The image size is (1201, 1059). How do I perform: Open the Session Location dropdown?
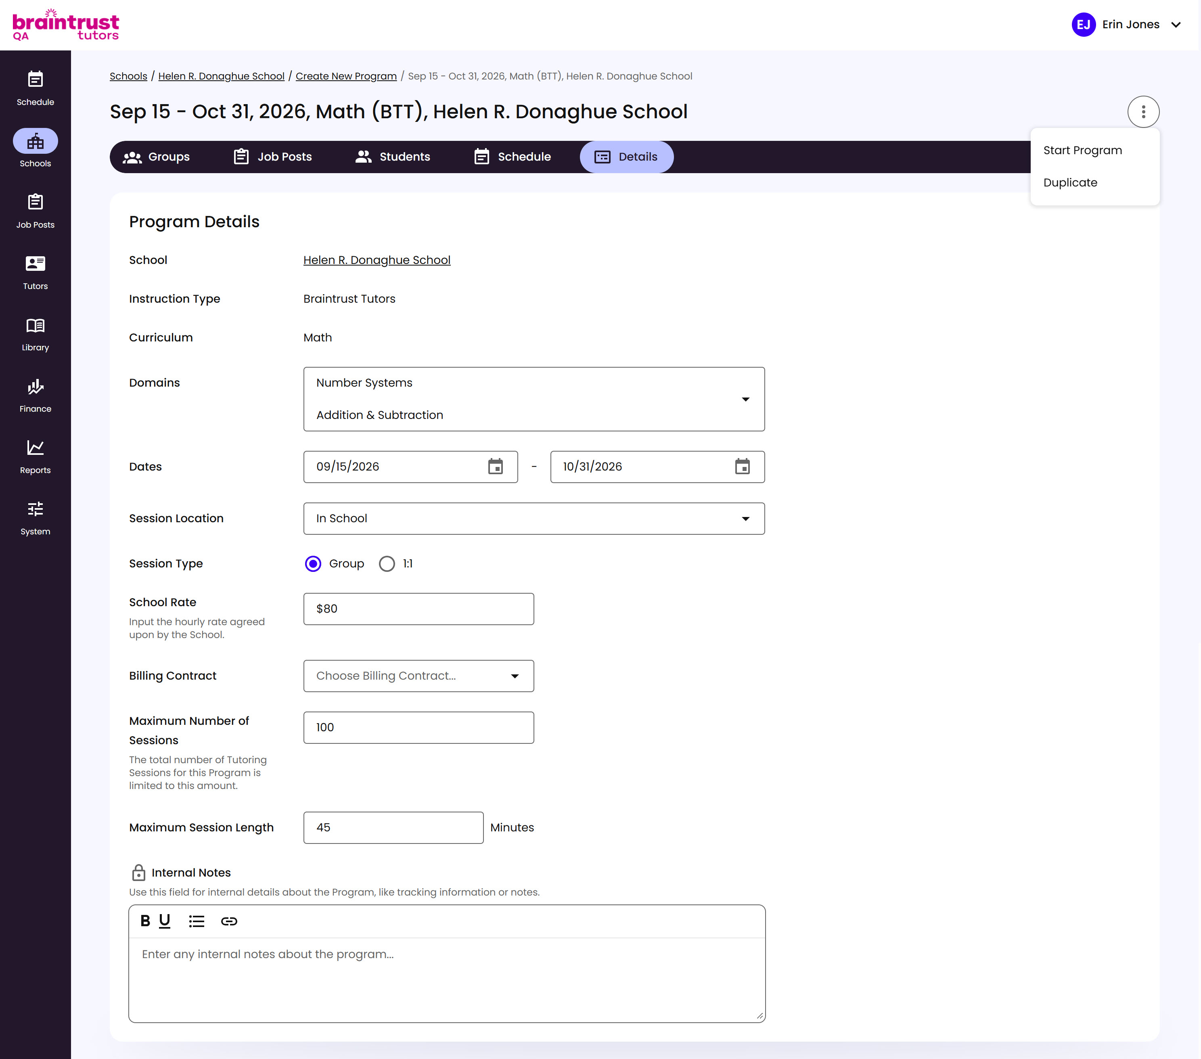534,518
